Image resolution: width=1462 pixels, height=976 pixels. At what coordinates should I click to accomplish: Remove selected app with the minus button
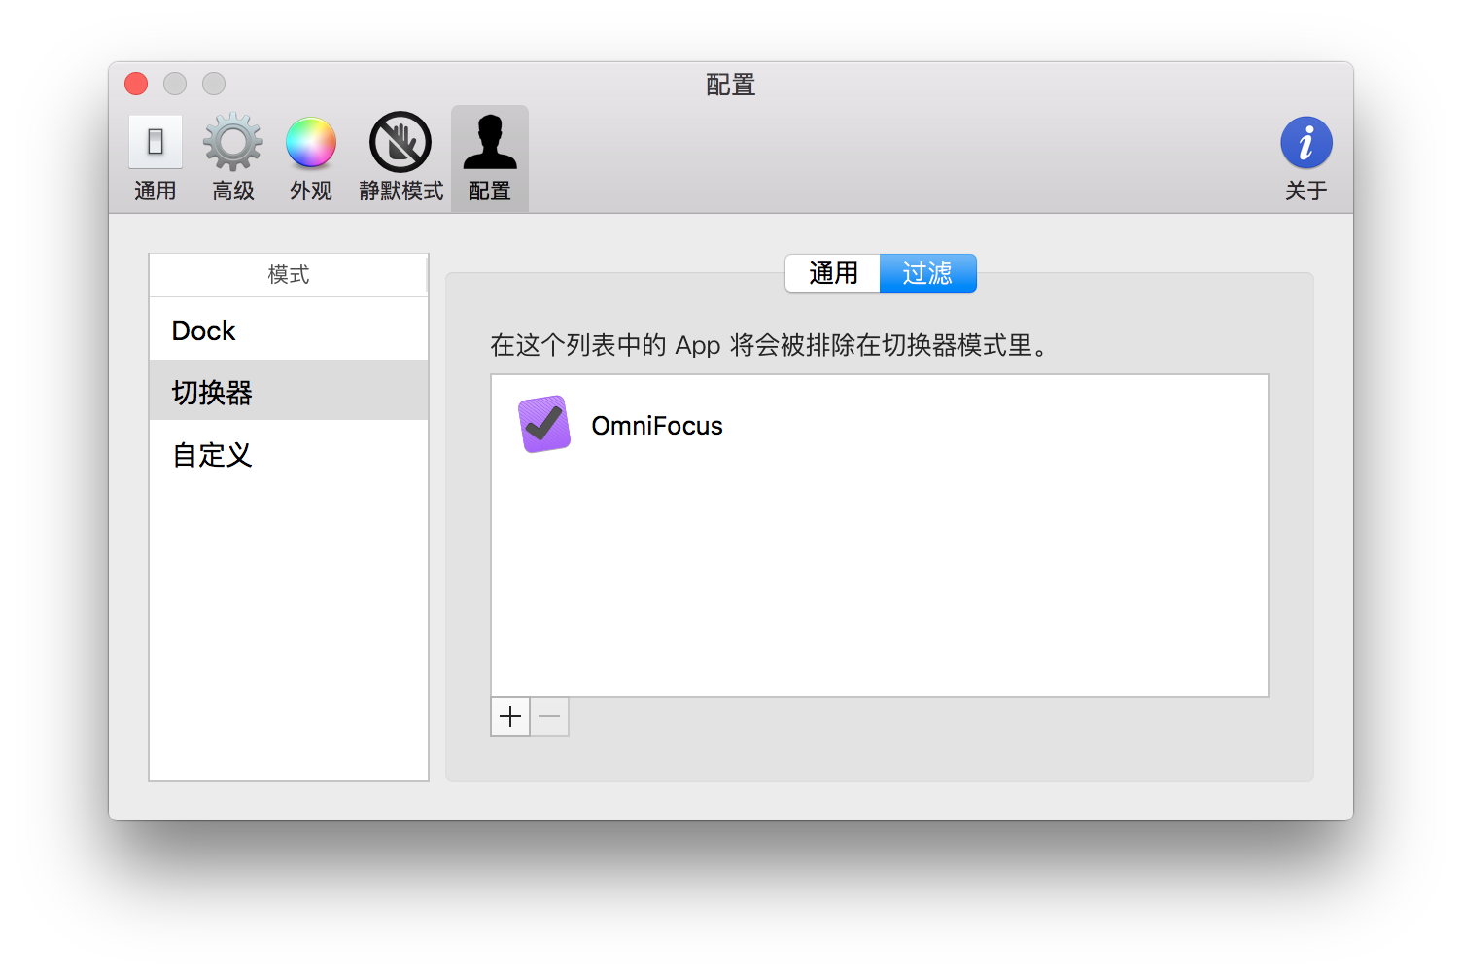coord(548,716)
